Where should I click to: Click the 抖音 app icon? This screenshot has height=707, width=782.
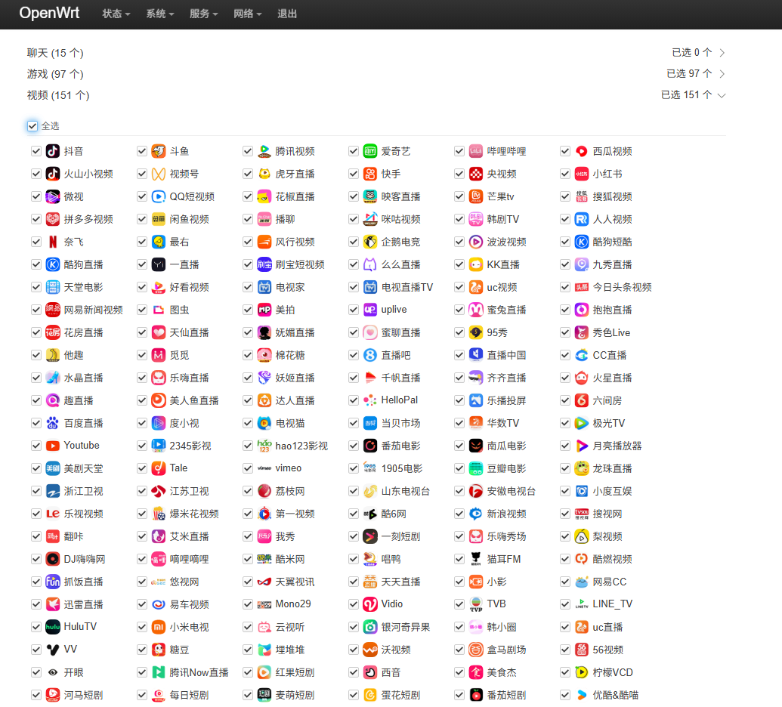53,151
